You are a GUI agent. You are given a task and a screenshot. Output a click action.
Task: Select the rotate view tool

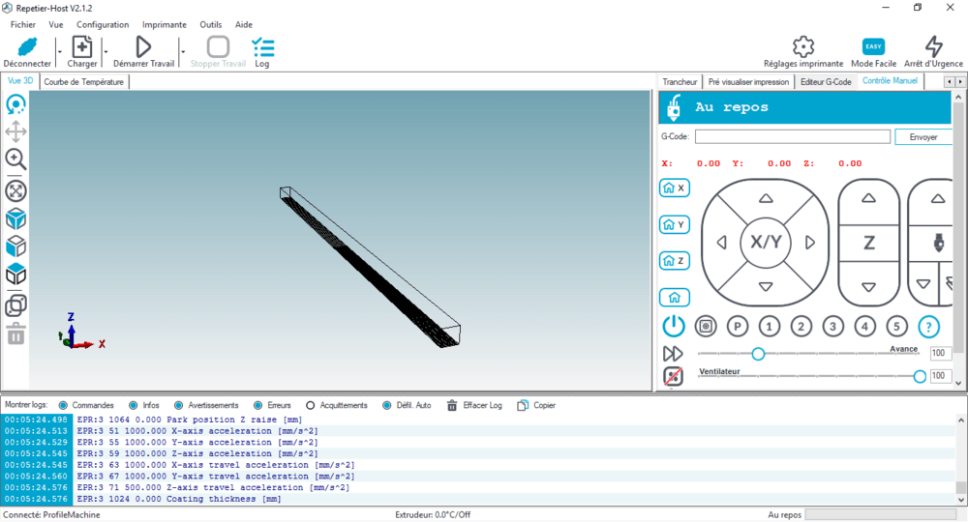coord(16,104)
